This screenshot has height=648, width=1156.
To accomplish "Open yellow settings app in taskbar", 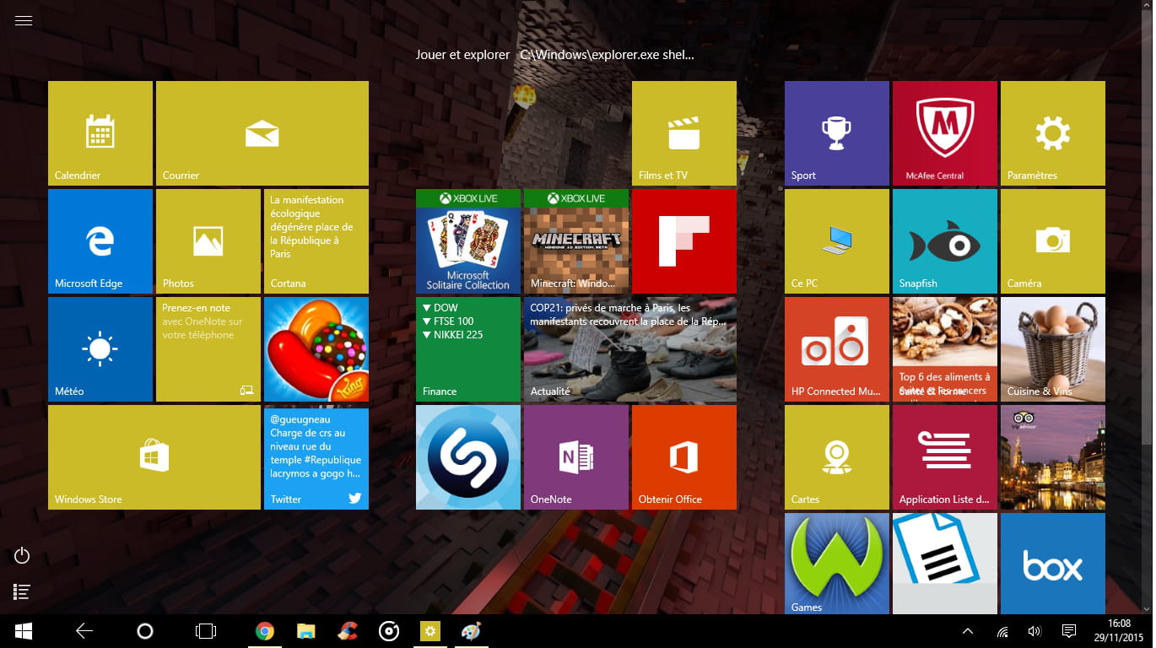I will pos(430,631).
